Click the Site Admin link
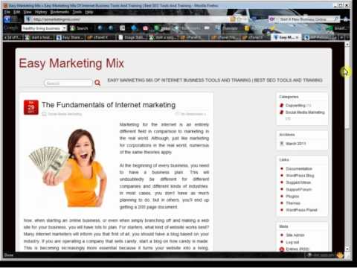Viewport: 357px width, 268px height. (295, 235)
